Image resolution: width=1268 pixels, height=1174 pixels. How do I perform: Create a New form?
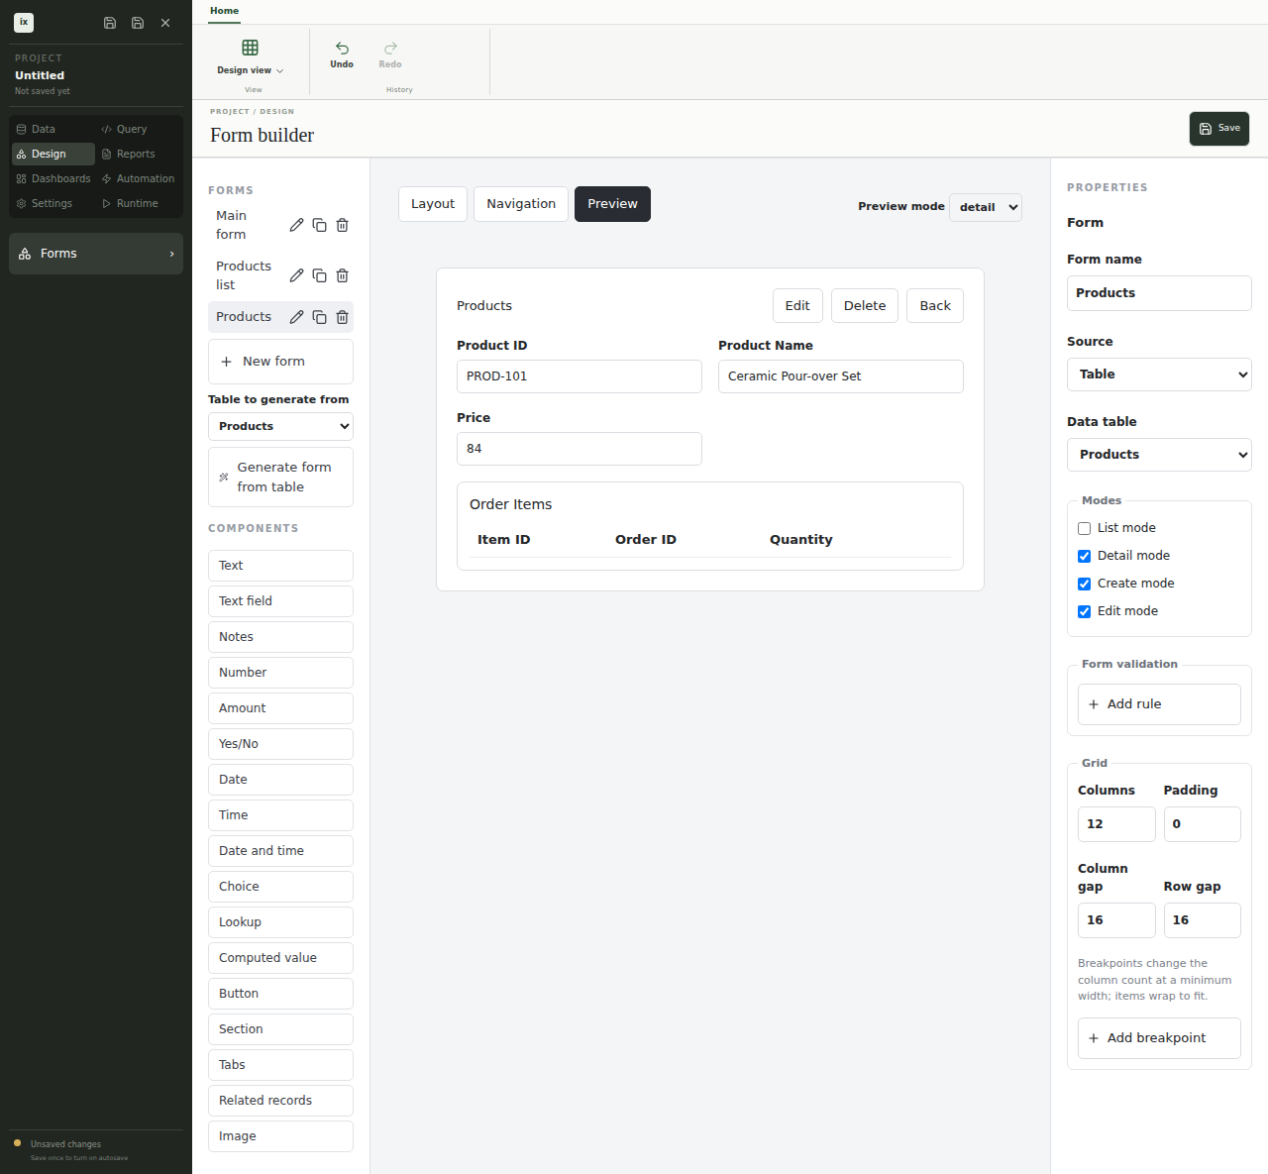tap(280, 362)
